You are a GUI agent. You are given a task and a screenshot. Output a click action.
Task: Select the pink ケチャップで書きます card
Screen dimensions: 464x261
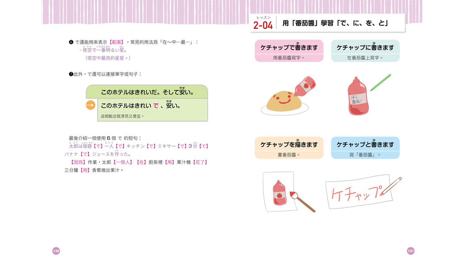click(x=289, y=51)
